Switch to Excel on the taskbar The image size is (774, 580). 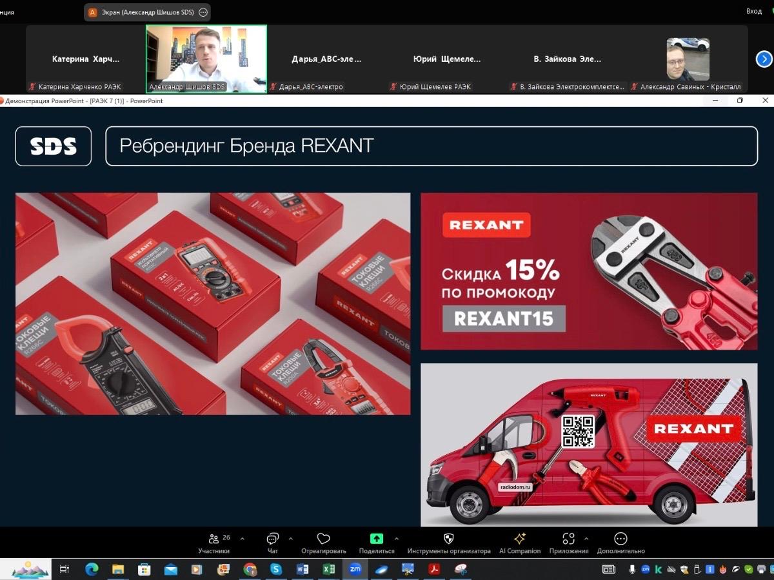(x=329, y=569)
